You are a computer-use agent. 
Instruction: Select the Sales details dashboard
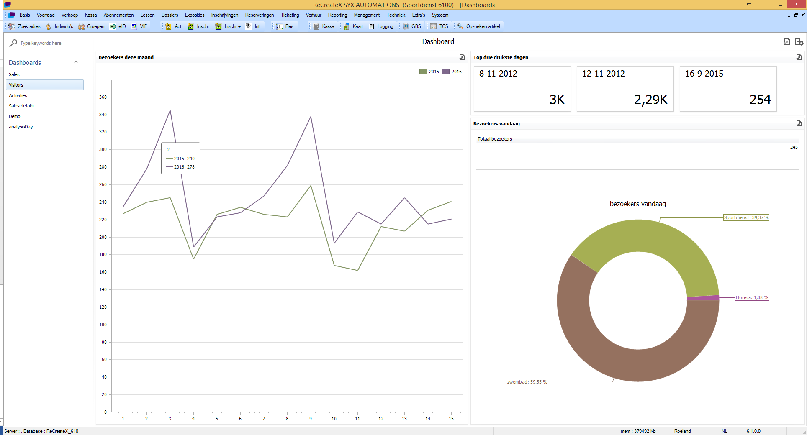coord(21,106)
